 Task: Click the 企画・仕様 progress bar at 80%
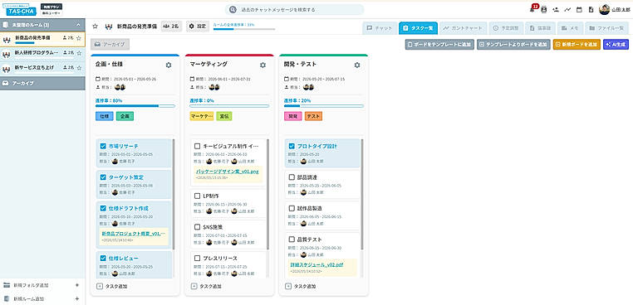135,106
